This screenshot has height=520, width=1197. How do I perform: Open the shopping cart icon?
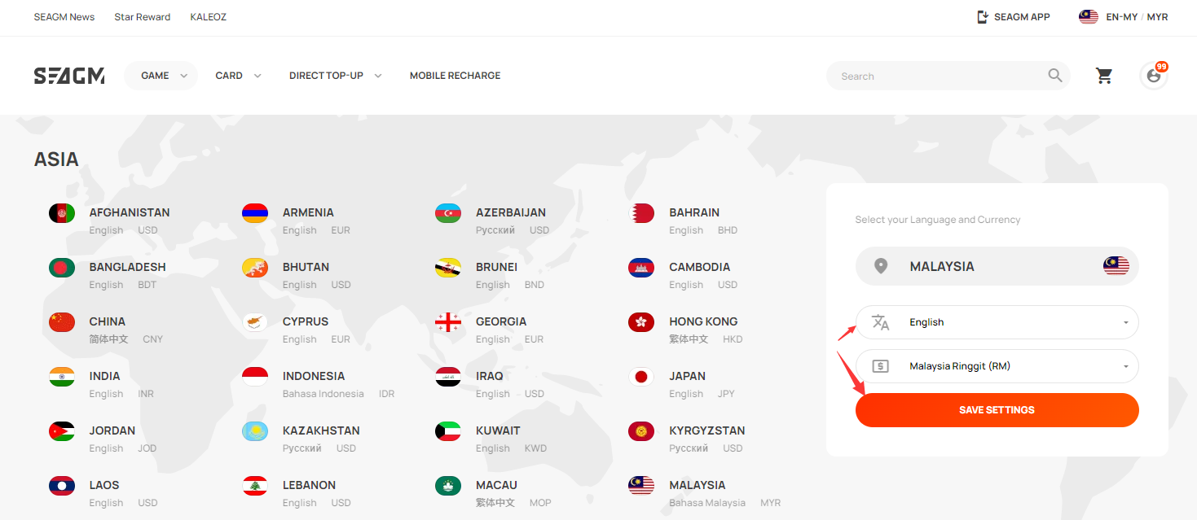(x=1104, y=76)
